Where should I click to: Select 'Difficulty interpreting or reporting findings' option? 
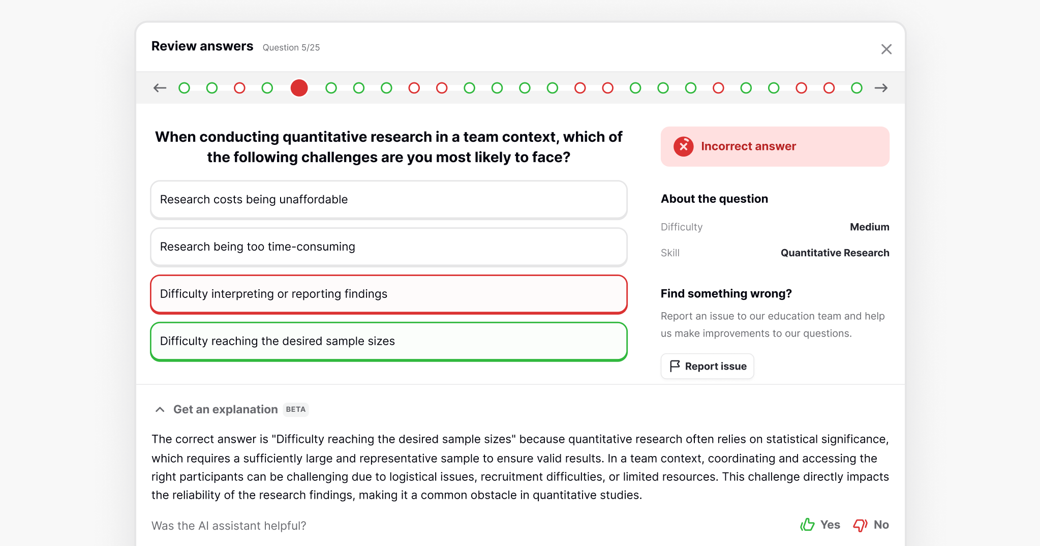(388, 294)
